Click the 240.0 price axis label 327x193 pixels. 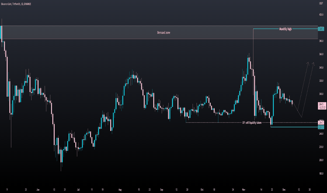[x=321, y=134]
